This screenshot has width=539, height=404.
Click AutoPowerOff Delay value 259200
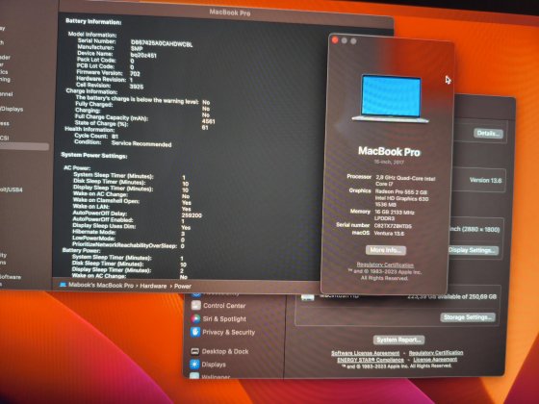[x=192, y=215]
